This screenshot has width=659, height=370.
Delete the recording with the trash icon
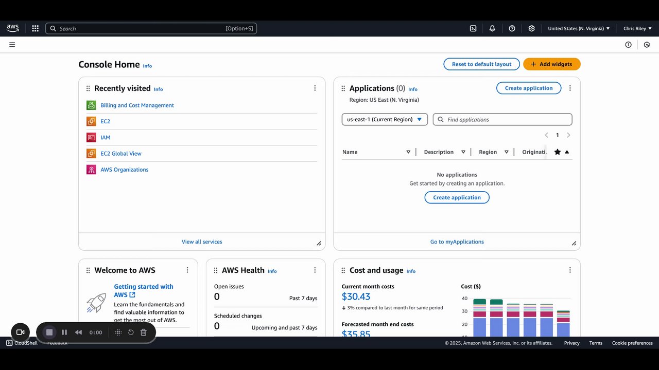144,332
